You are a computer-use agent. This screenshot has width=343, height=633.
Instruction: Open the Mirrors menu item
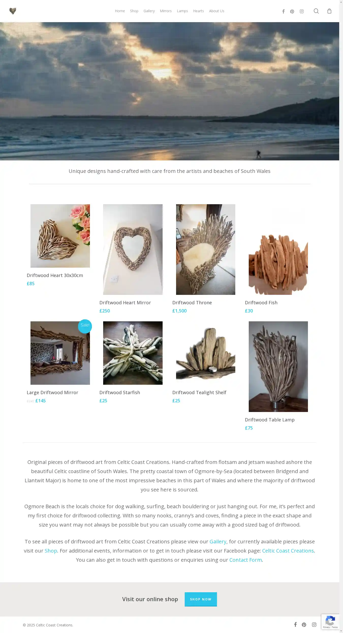(166, 11)
